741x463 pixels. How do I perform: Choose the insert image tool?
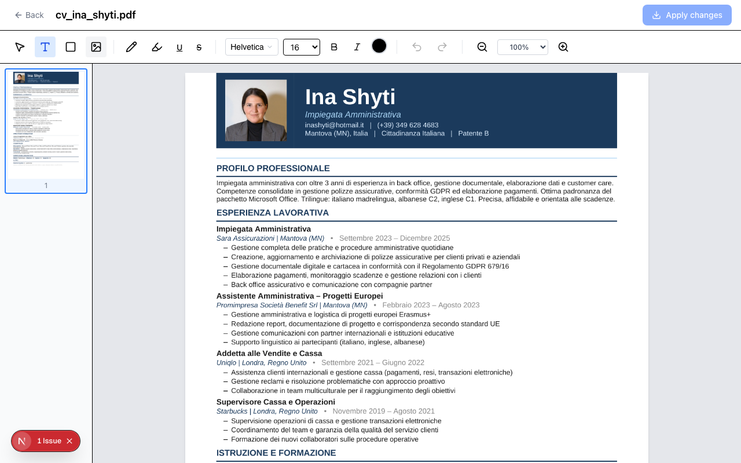pyautogui.click(x=96, y=47)
